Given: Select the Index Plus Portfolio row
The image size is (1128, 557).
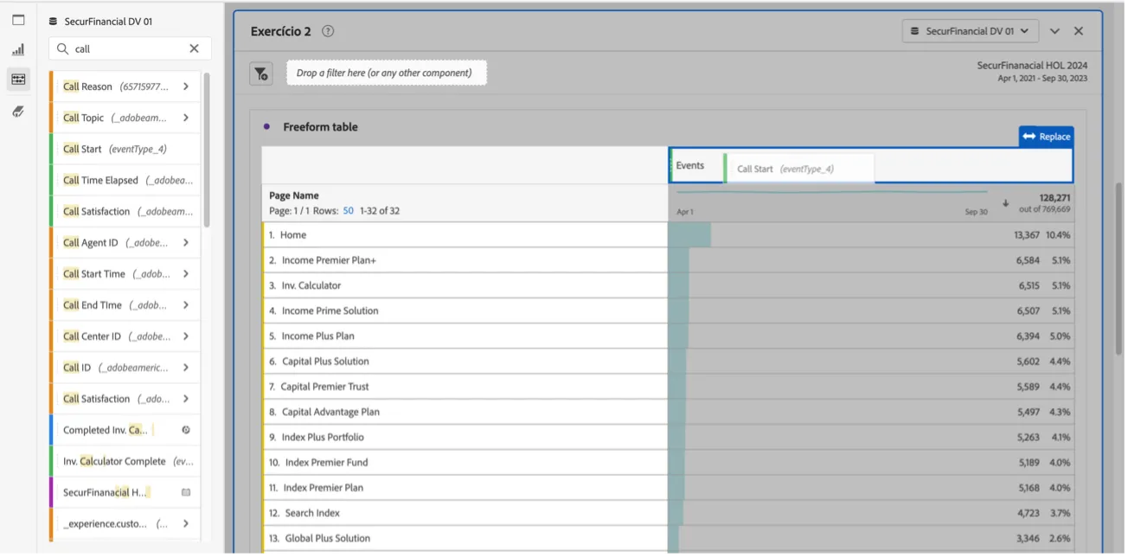Looking at the screenshot, I should point(465,438).
